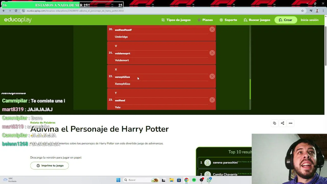Bookmark this page with star icon
This screenshot has width=327, height=184.
pyautogui.click(x=302, y=11)
